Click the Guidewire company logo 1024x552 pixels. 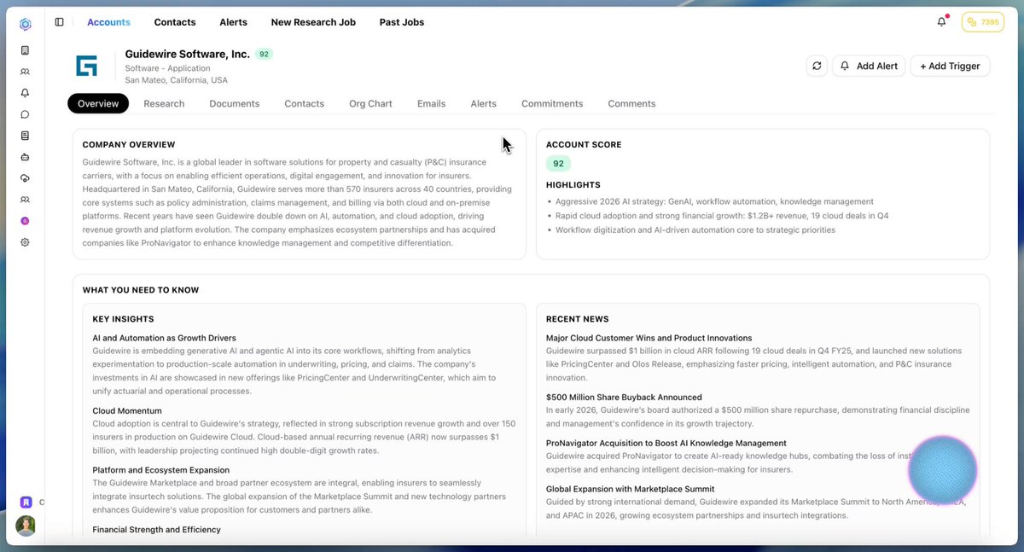pyautogui.click(x=87, y=66)
